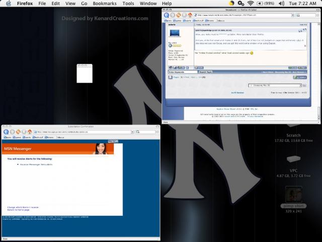Image resolution: width=322 pixels, height=242 pixels.
Task: Select the 'pimp shirt' image thumbnail on desktop
Action: pos(293,194)
